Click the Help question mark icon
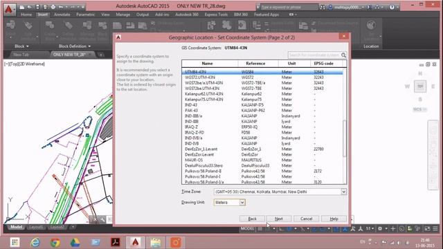443x249 pixels. point(392,8)
